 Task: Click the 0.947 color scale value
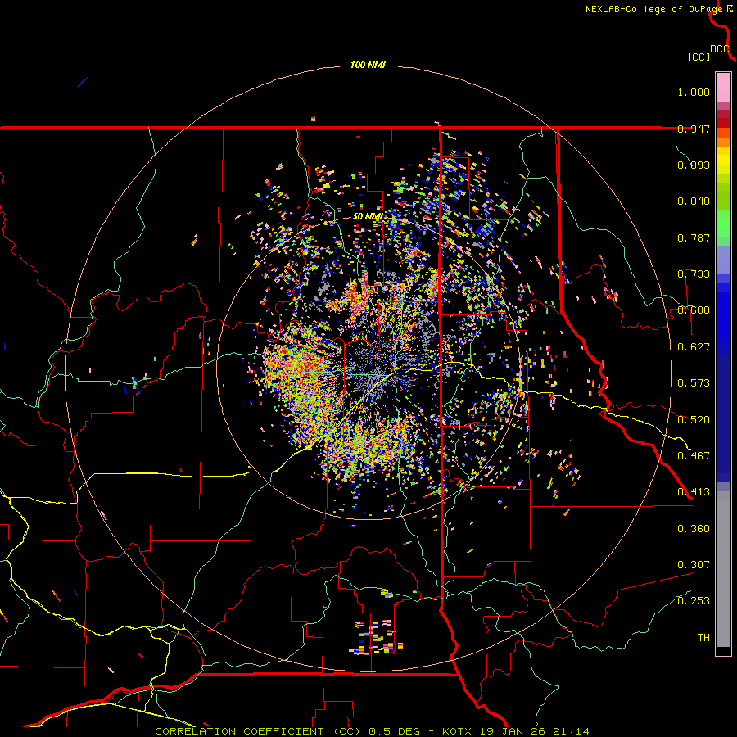tap(694, 129)
